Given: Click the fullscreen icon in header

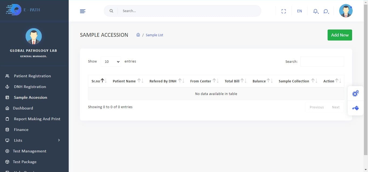Looking at the screenshot, I should pos(283,11).
